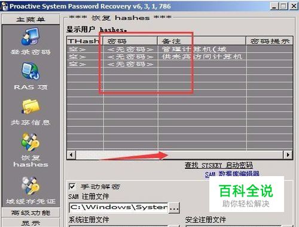Open the 显示 section in sidebar
The image size is (299, 227).
[30, 223]
